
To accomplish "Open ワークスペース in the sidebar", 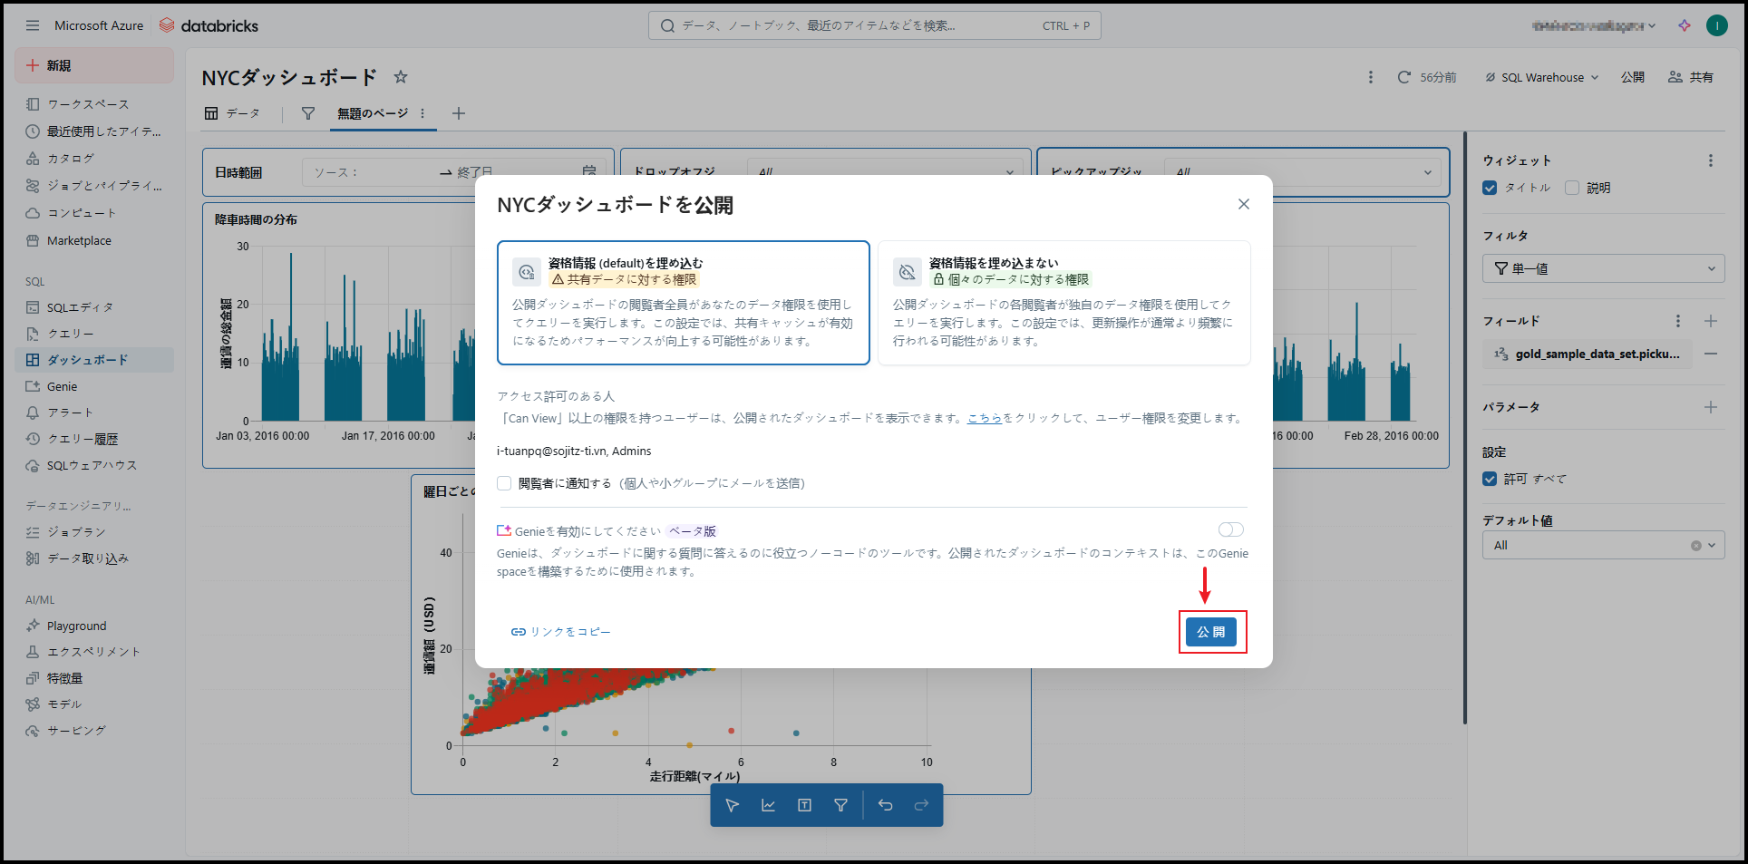I will tap(94, 104).
